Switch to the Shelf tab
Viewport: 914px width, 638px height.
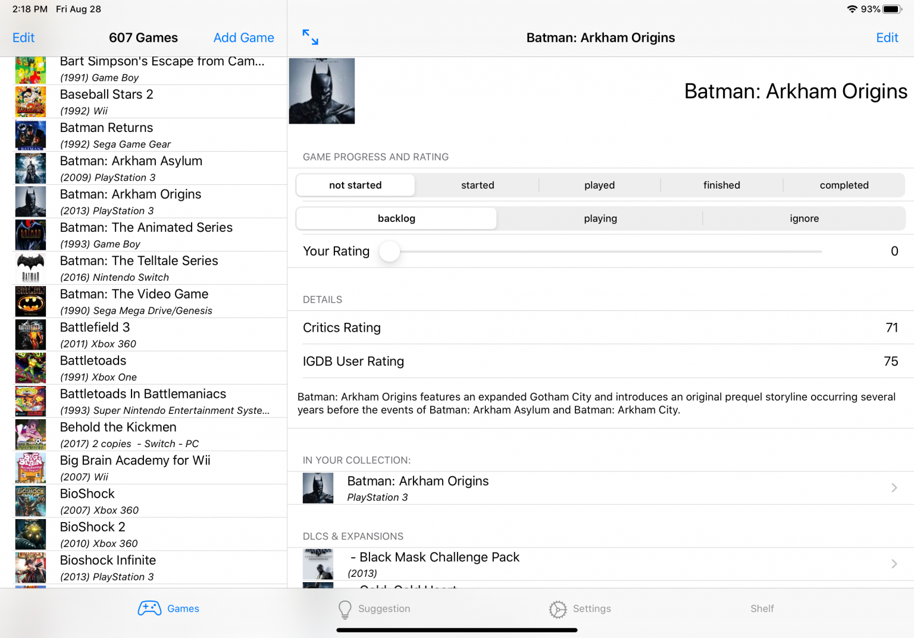pyautogui.click(x=762, y=608)
